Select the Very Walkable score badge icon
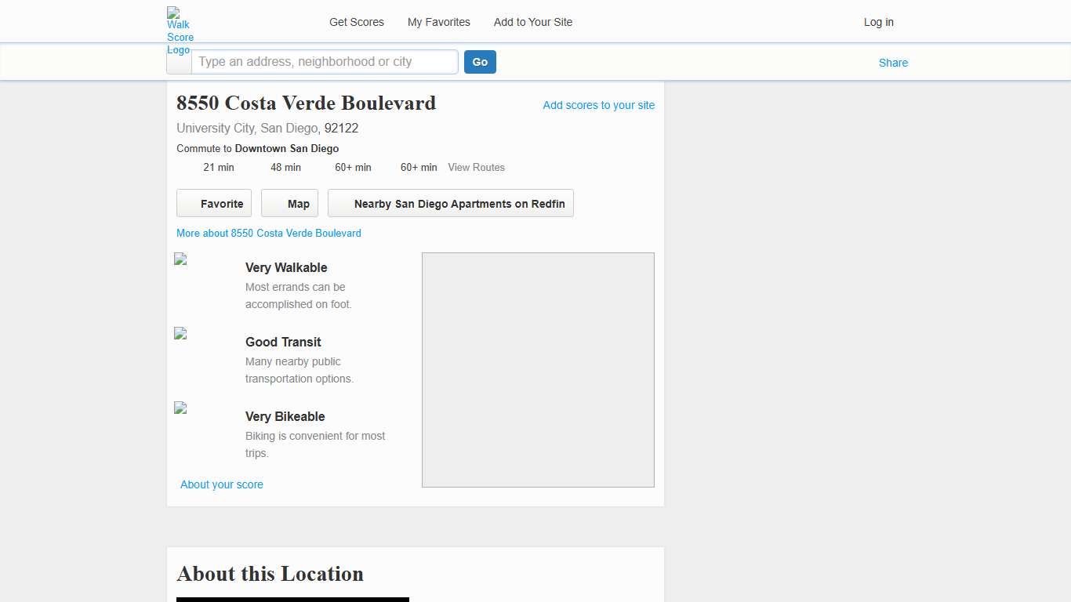This screenshot has height=602, width=1071. tap(180, 259)
